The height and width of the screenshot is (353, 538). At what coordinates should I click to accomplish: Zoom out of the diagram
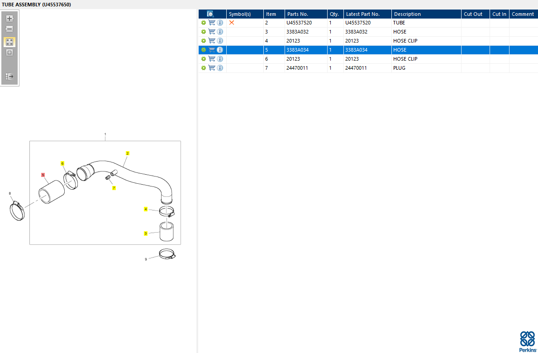pyautogui.click(x=10, y=29)
